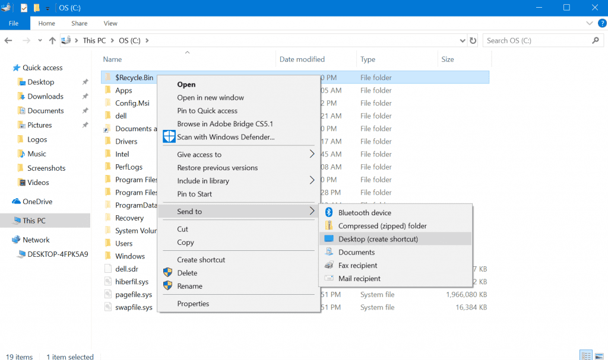This screenshot has width=608, height=360.
Task: Click the pin icon next to Pictures
Action: tap(85, 125)
